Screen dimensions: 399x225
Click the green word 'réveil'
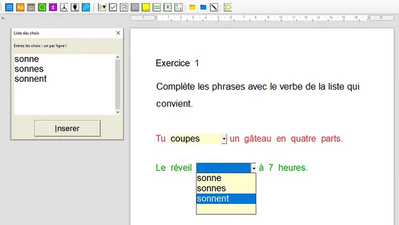click(x=181, y=167)
